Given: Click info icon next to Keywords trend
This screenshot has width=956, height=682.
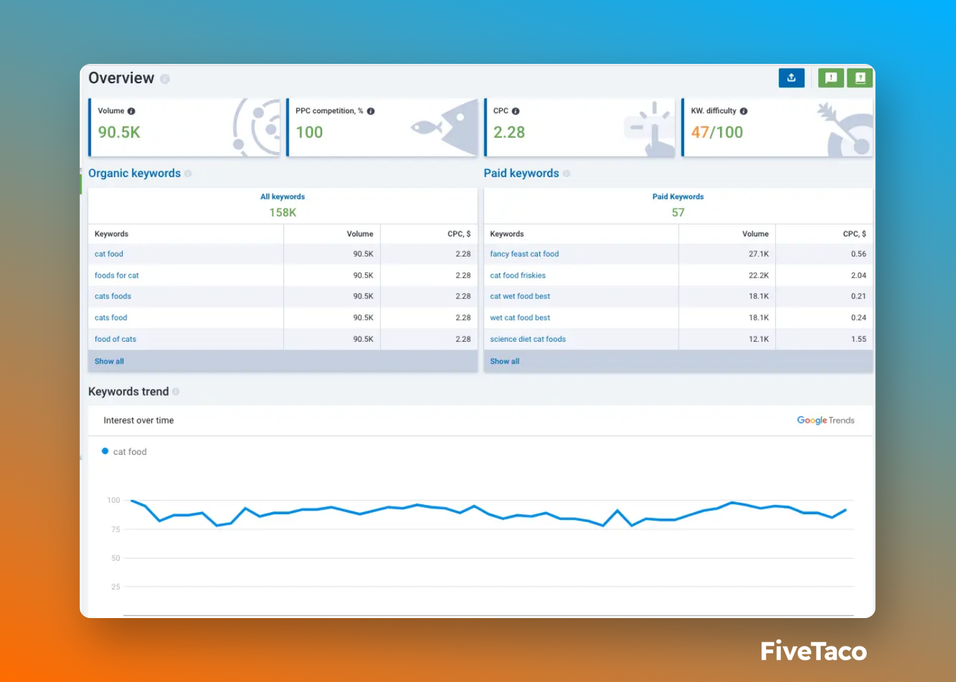Looking at the screenshot, I should pyautogui.click(x=176, y=392).
